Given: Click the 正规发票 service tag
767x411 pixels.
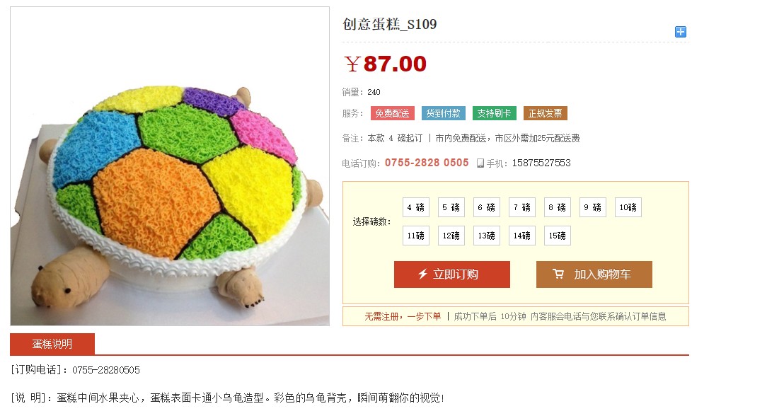Looking at the screenshot, I should tap(546, 113).
